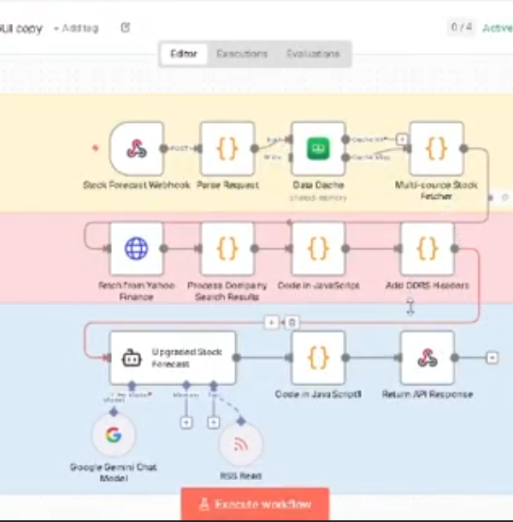Switch to the Editor tab
Image resolution: width=513 pixels, height=522 pixels.
click(x=184, y=54)
